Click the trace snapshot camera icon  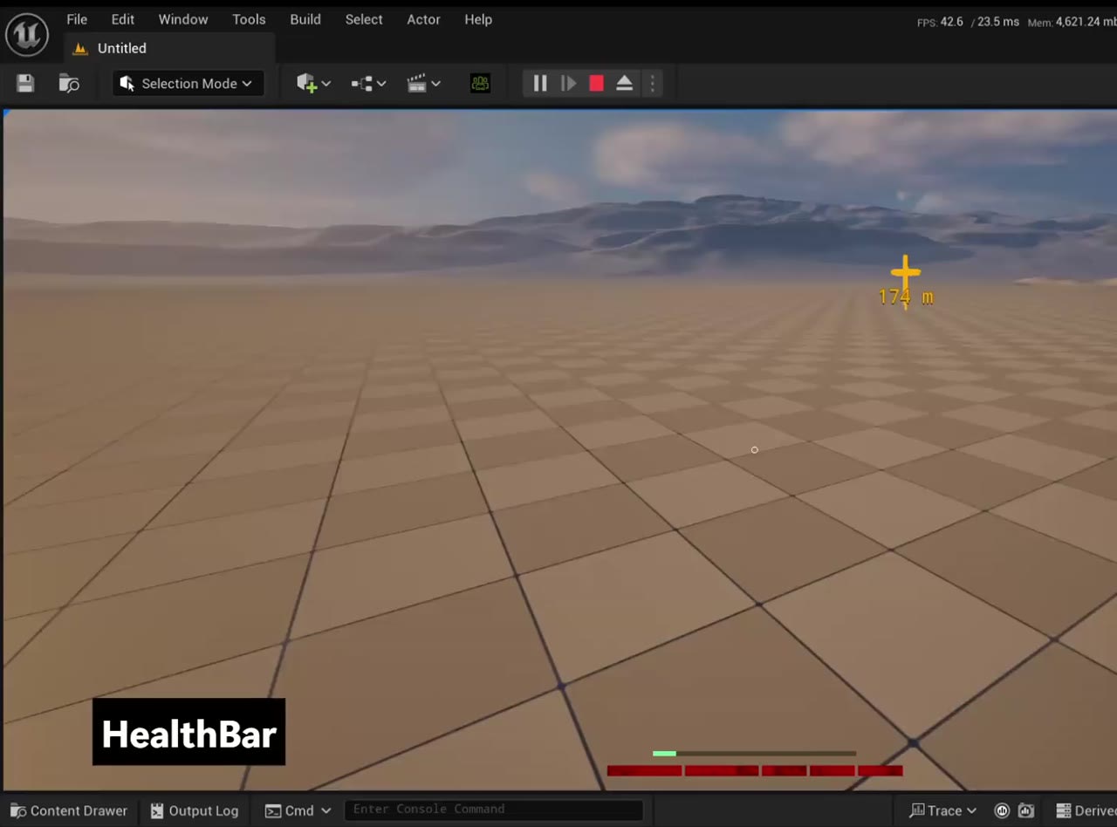click(1026, 810)
